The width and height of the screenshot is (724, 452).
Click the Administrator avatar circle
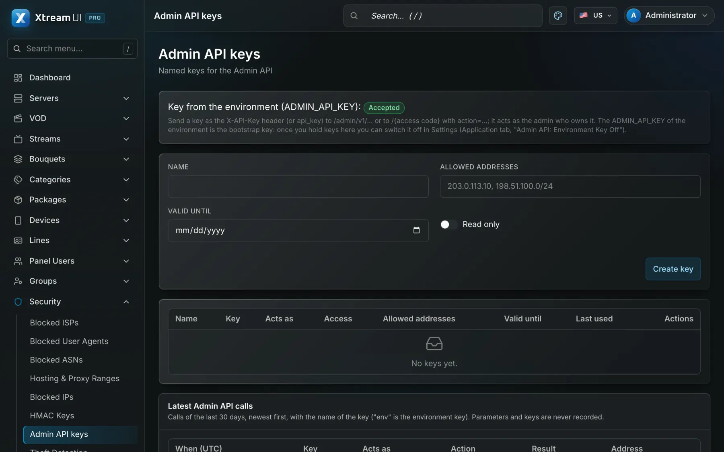point(633,16)
